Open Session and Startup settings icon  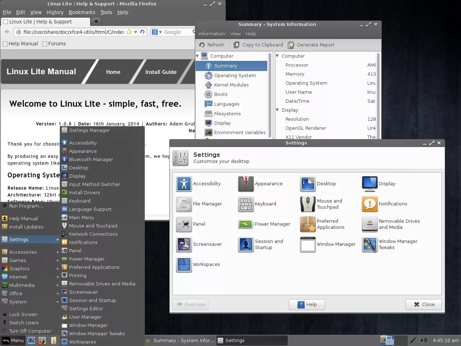click(x=246, y=244)
